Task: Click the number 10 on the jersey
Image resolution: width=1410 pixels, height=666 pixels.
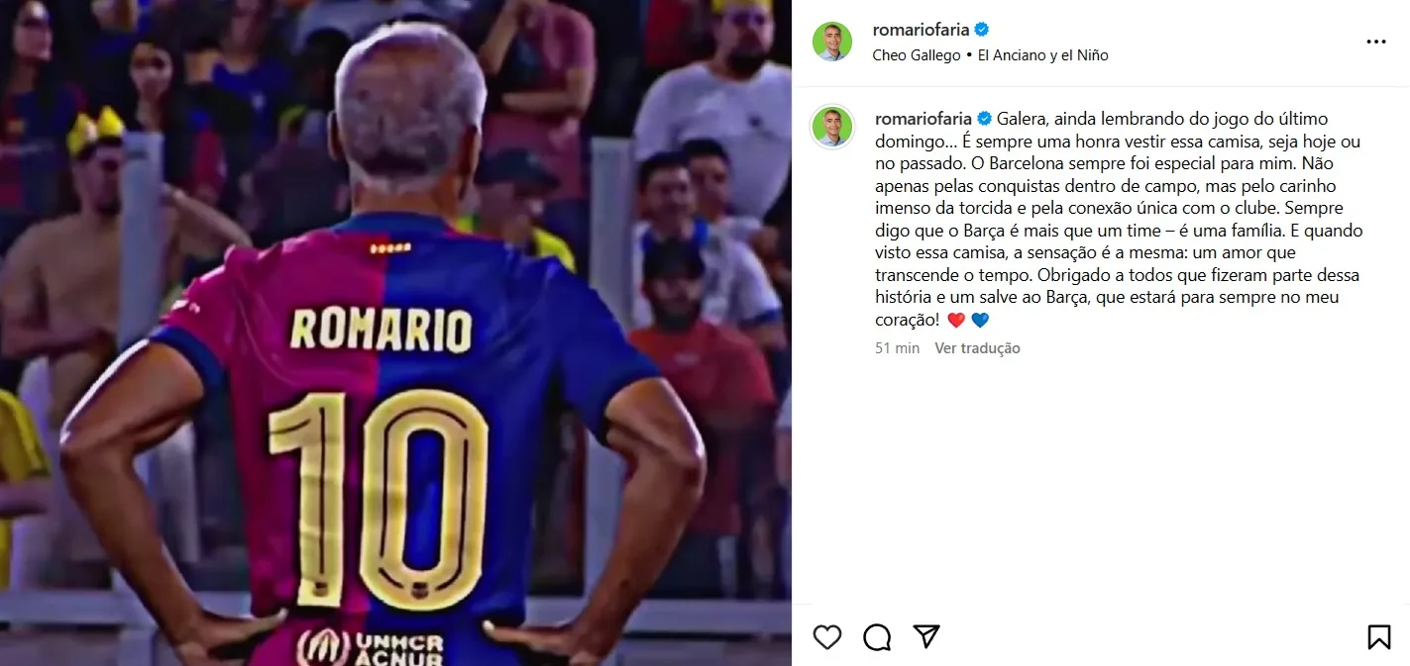Action: point(380,499)
